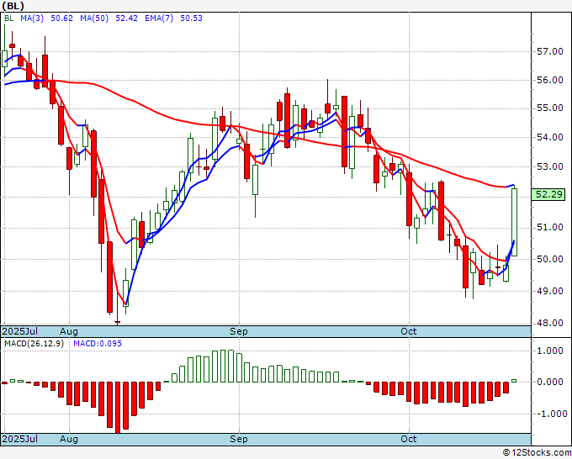Click the latest tall green candlestick

click(x=514, y=222)
